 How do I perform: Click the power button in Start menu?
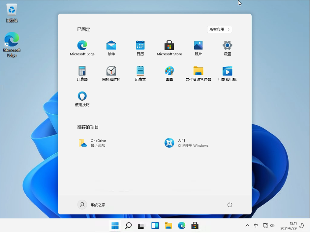click(x=230, y=205)
